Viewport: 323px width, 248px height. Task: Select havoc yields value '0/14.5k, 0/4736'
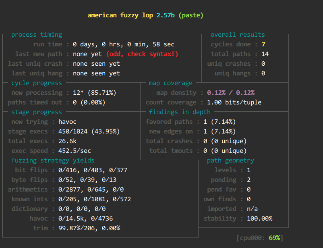pos(85,219)
